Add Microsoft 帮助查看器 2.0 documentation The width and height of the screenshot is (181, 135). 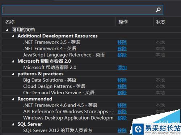122,68
